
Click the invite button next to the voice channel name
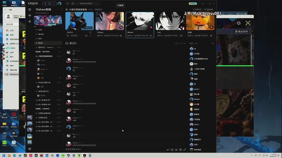(98, 9)
